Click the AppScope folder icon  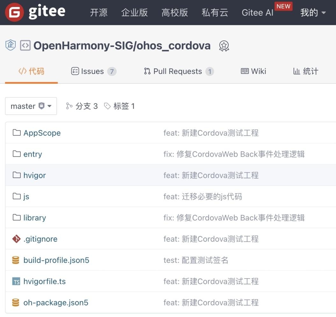(x=17, y=133)
